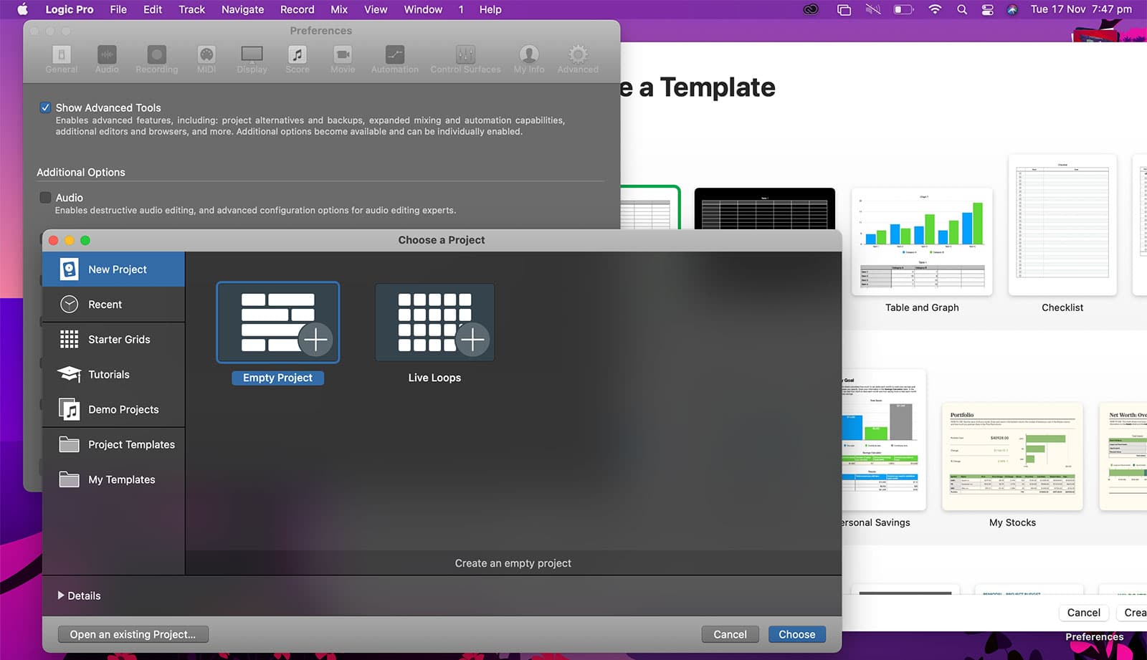Open Track menu
This screenshot has width=1147, height=660.
click(x=191, y=9)
